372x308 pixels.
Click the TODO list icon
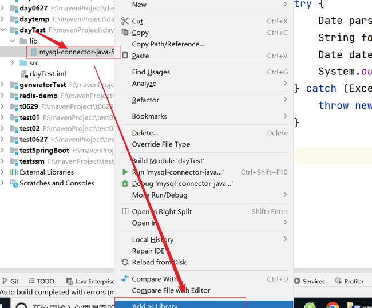pyautogui.click(x=31, y=281)
